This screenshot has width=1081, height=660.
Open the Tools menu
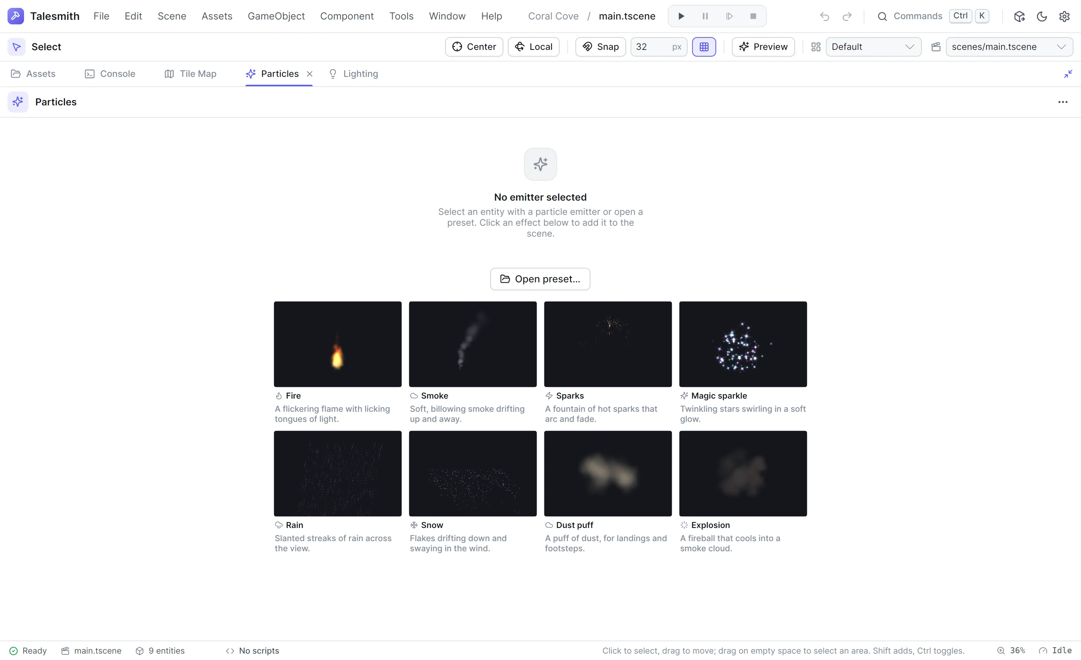click(401, 16)
